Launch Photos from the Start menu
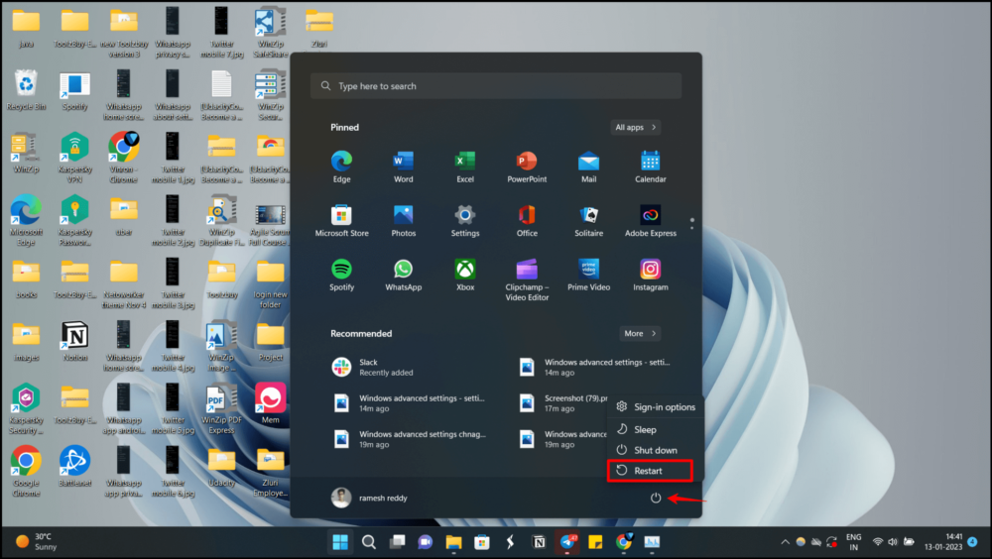Screen dimensions: 992x559 click(403, 221)
